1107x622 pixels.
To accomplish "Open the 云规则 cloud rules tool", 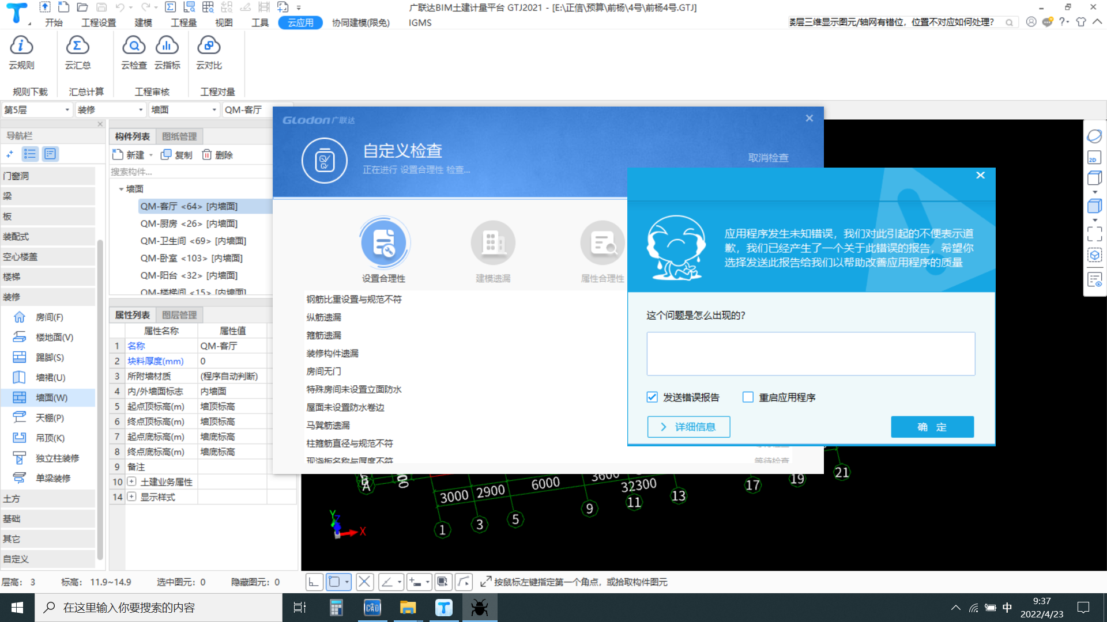I will 21,52.
